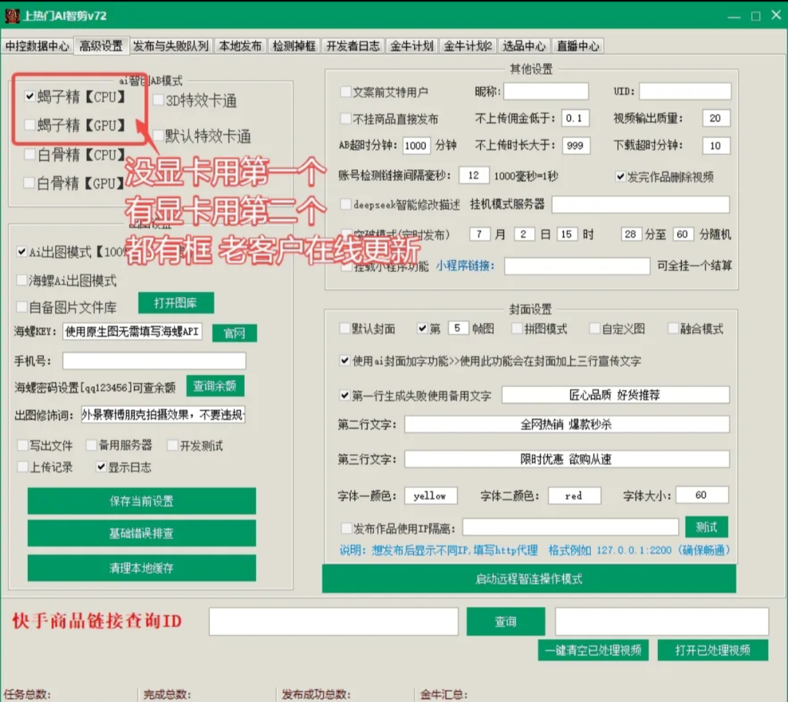Enable 上传记录 checkbox
Screen dimensions: 788x702
point(22,466)
